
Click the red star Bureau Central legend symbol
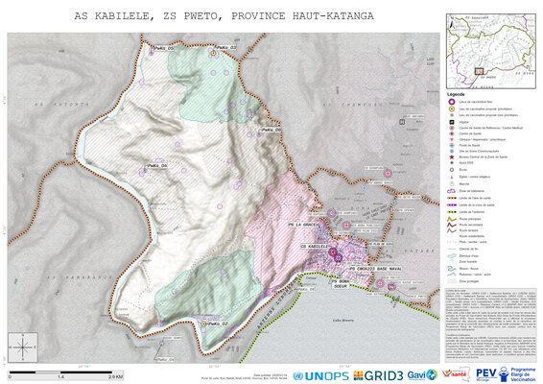452,157
